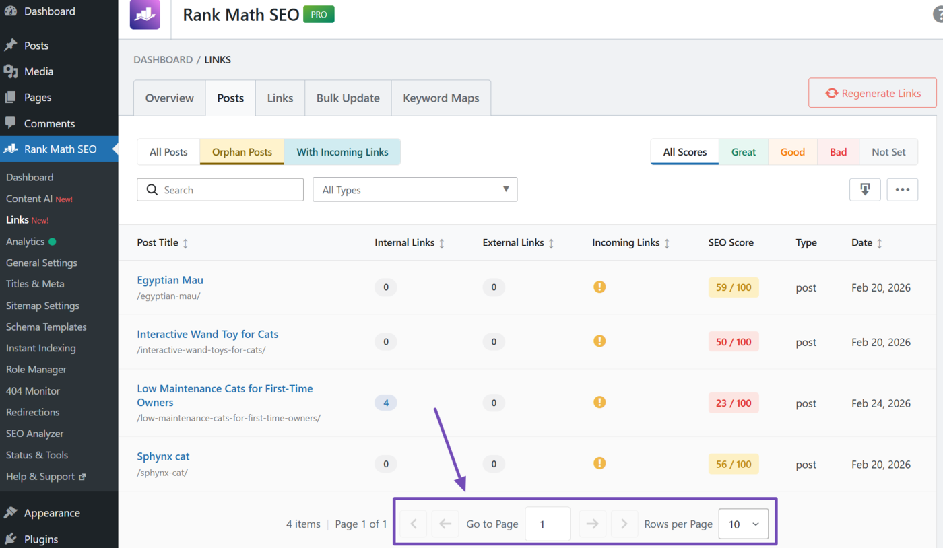Switch to the Keyword Maps tab

441,98
